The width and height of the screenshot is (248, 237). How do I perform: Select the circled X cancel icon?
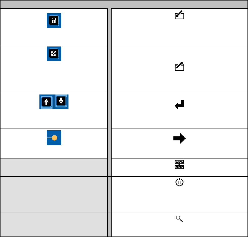click(54, 54)
